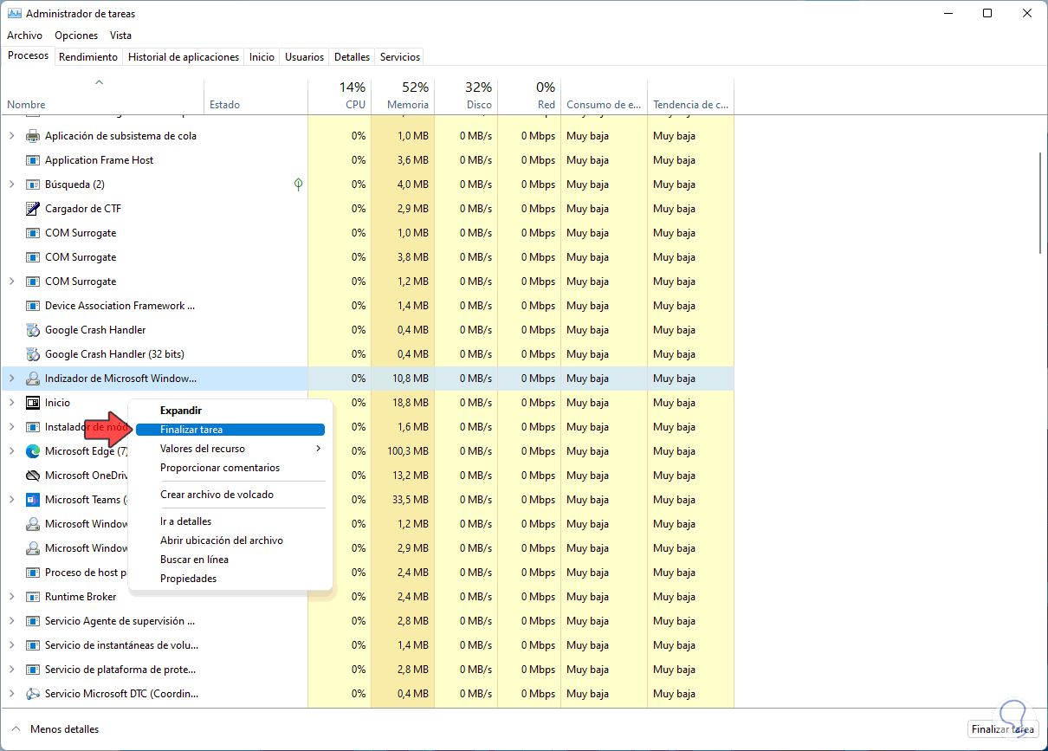Image resolution: width=1048 pixels, height=751 pixels.
Task: Open Propiedades from the context menu
Action: (230, 579)
